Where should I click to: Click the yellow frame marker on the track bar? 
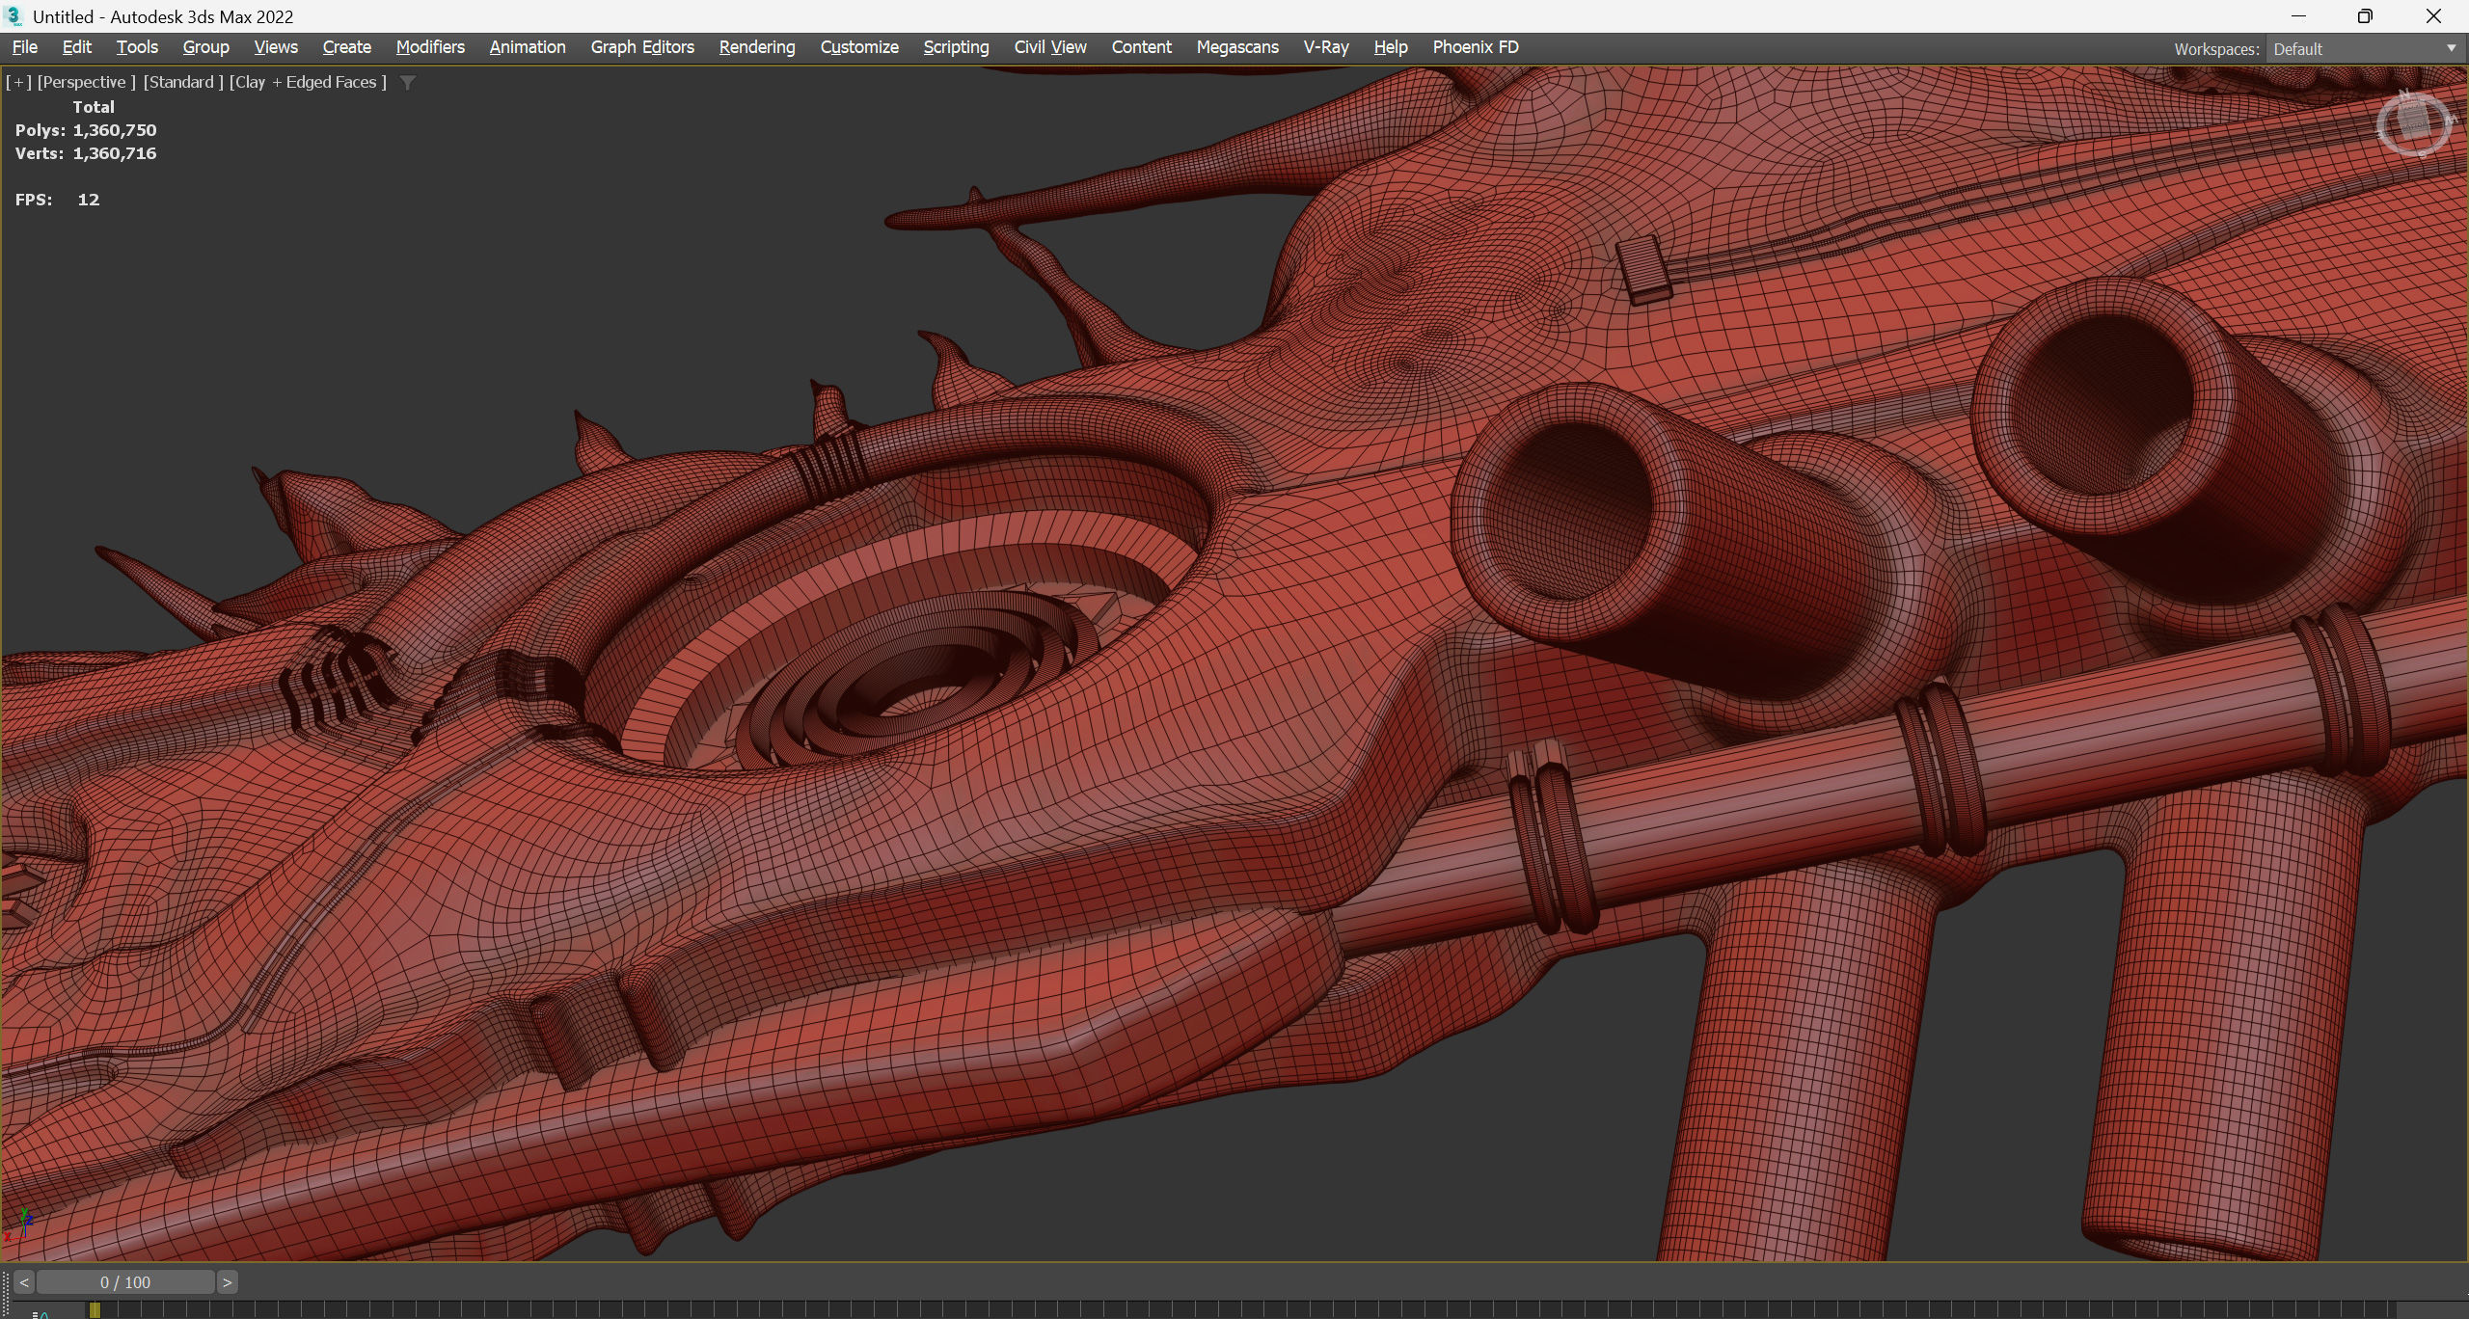pyautogui.click(x=95, y=1310)
